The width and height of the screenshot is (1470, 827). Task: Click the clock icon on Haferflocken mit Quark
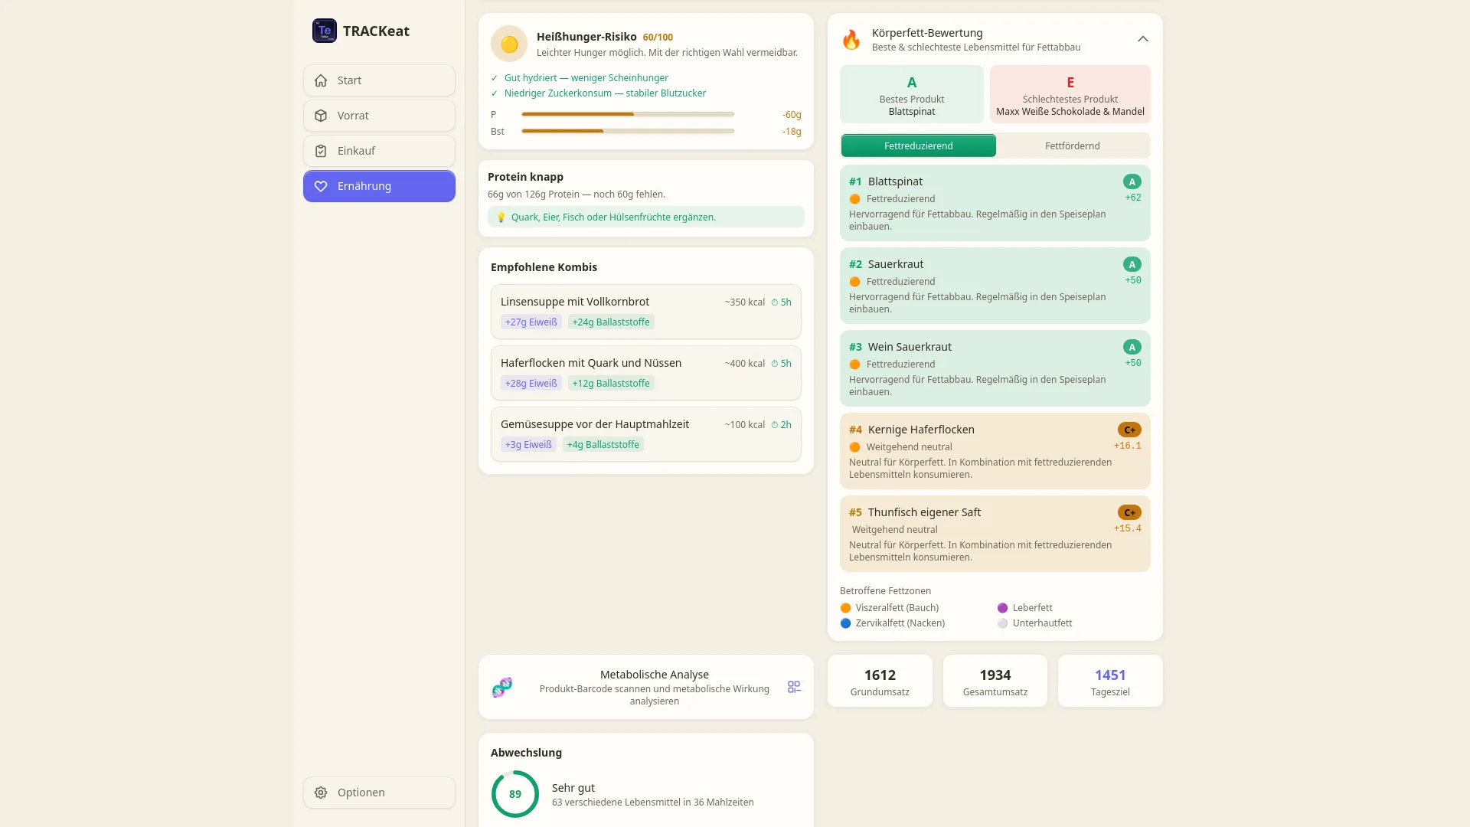click(774, 364)
